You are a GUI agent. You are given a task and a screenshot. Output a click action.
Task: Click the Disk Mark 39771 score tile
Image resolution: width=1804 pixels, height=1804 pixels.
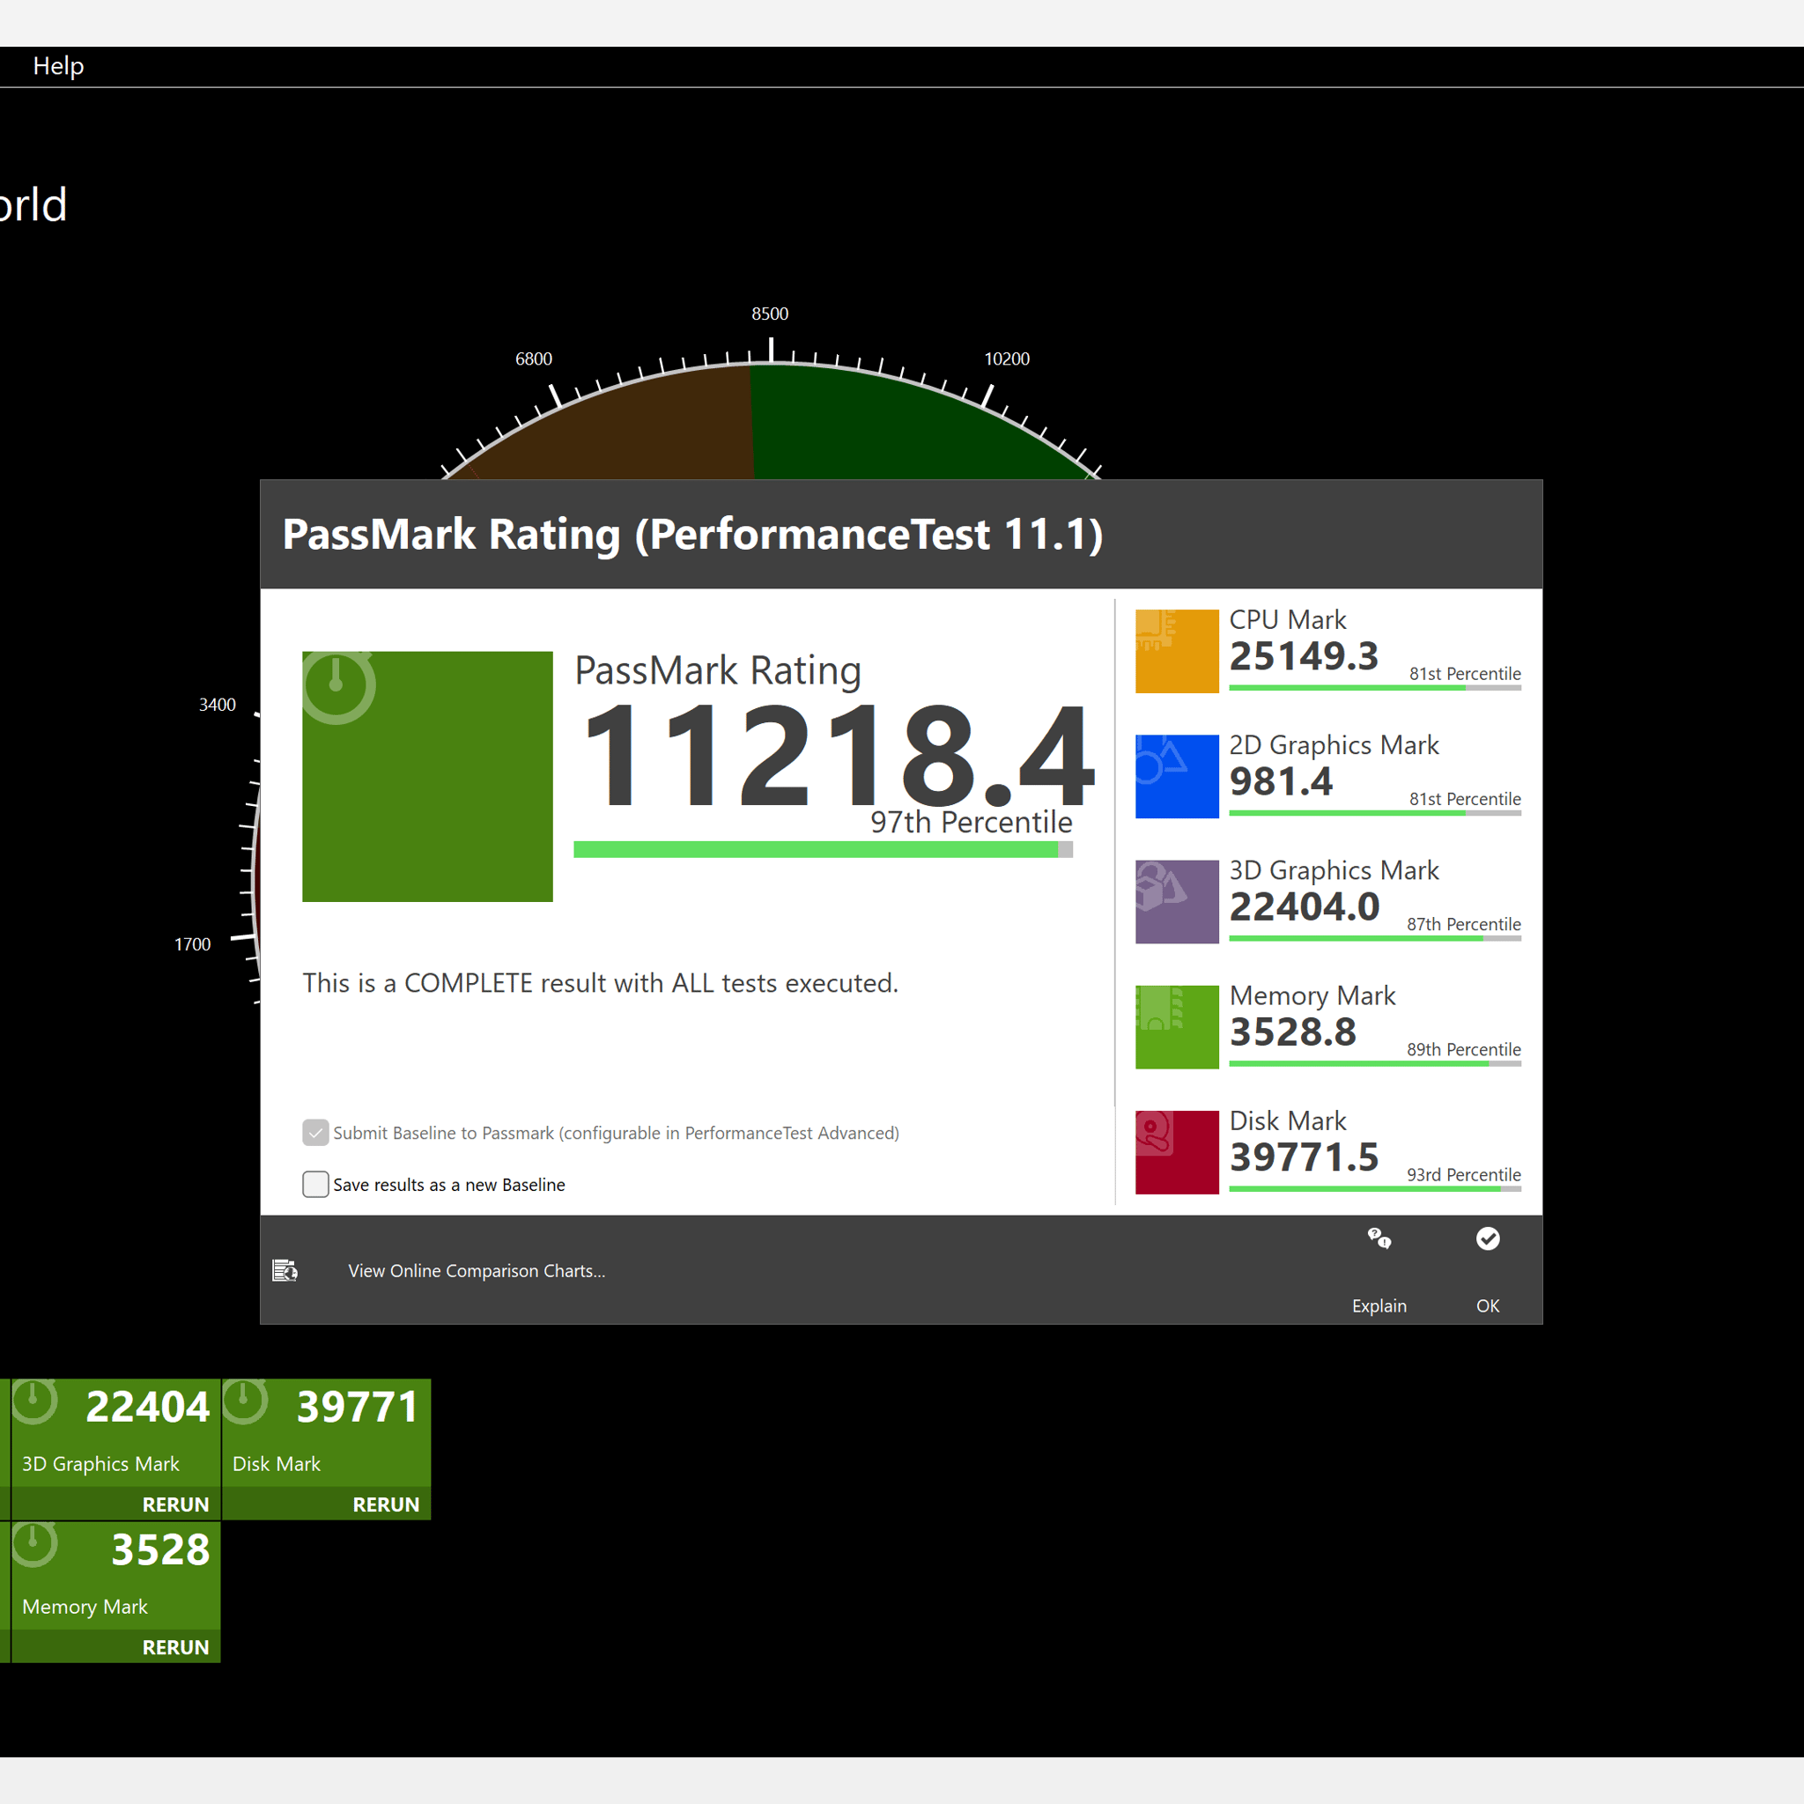[326, 1433]
